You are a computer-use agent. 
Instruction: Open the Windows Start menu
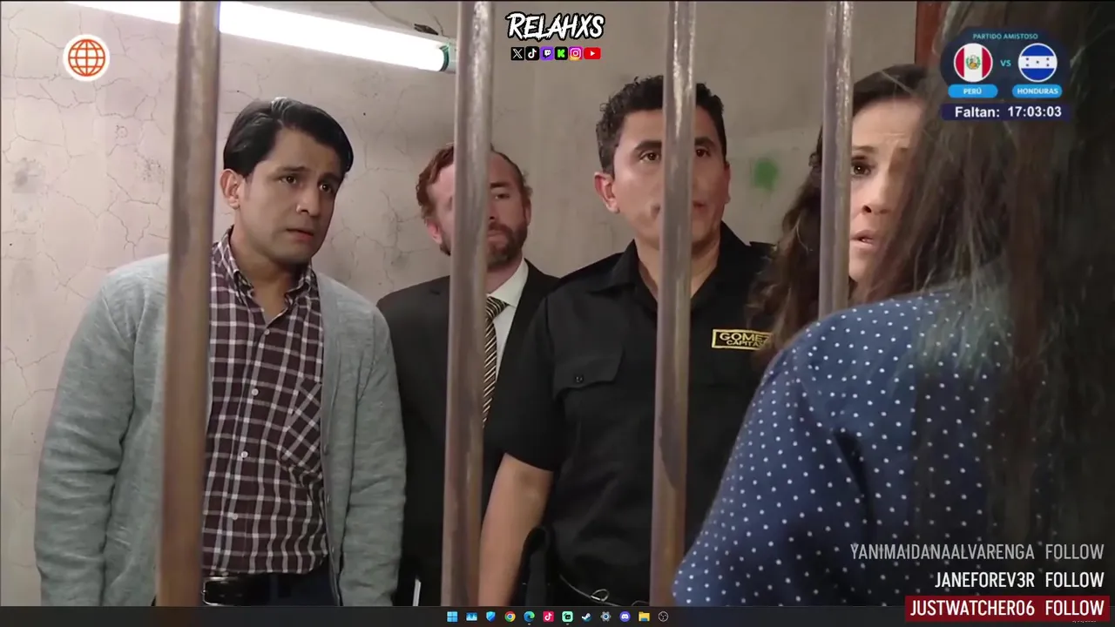pyautogui.click(x=452, y=617)
